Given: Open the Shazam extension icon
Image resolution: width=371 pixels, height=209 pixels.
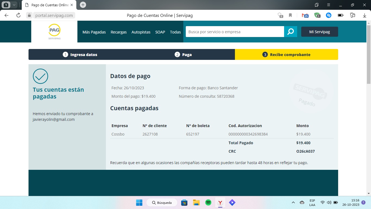Looking at the screenshot, I should click(x=328, y=15).
